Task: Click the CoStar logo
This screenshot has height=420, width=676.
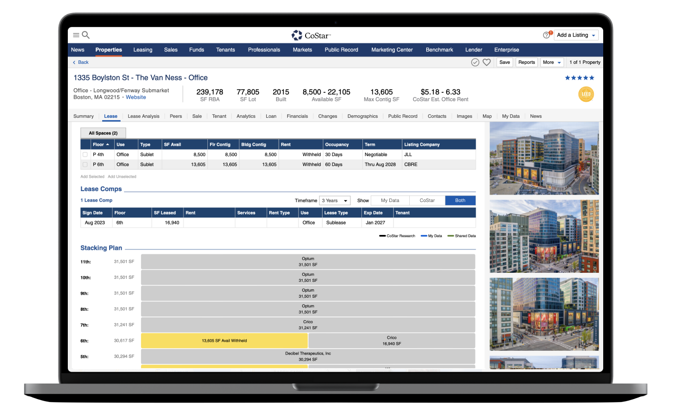Action: [311, 35]
